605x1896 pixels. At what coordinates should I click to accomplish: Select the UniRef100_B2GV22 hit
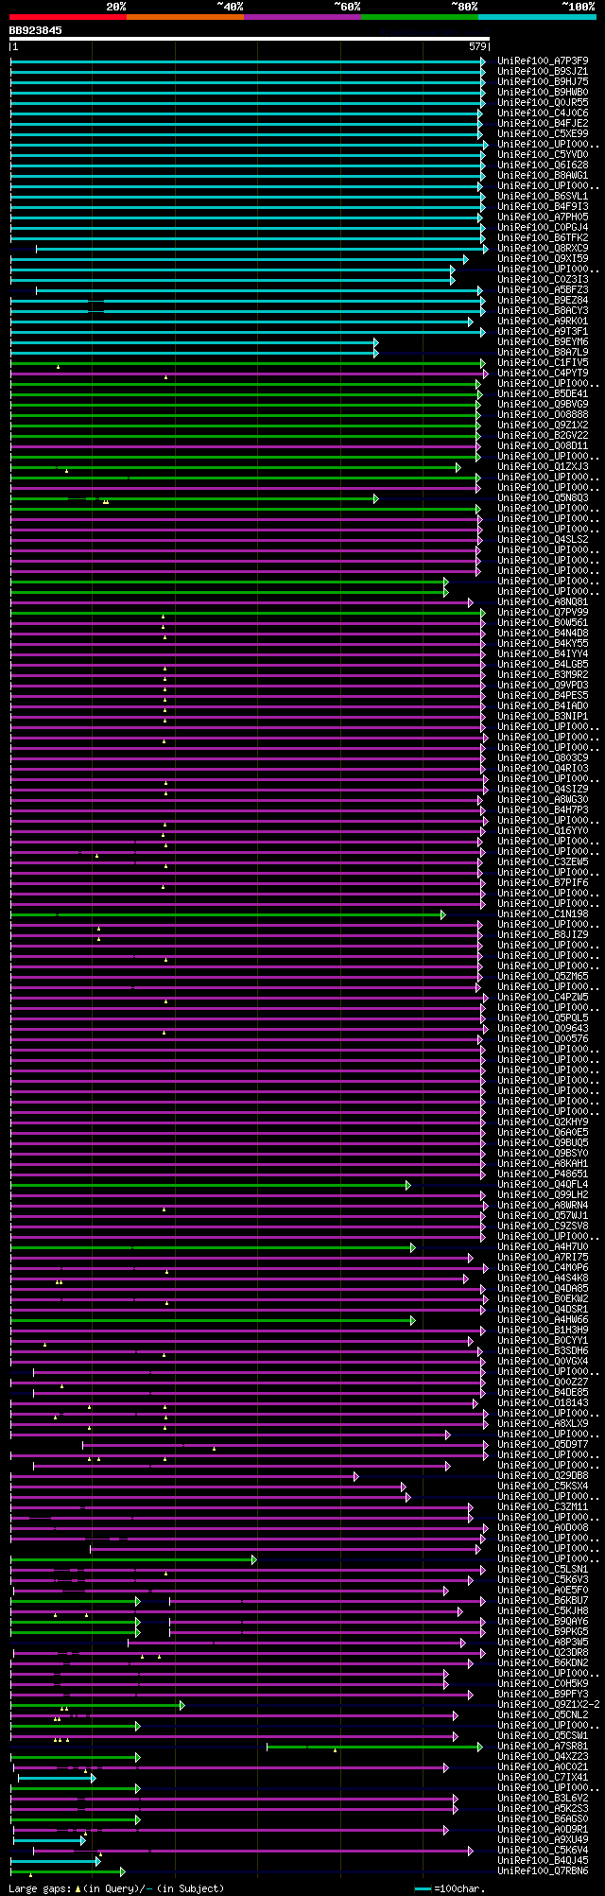(543, 435)
